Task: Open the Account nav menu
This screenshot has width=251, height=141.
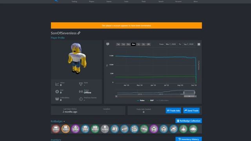Action: pos(178,2)
